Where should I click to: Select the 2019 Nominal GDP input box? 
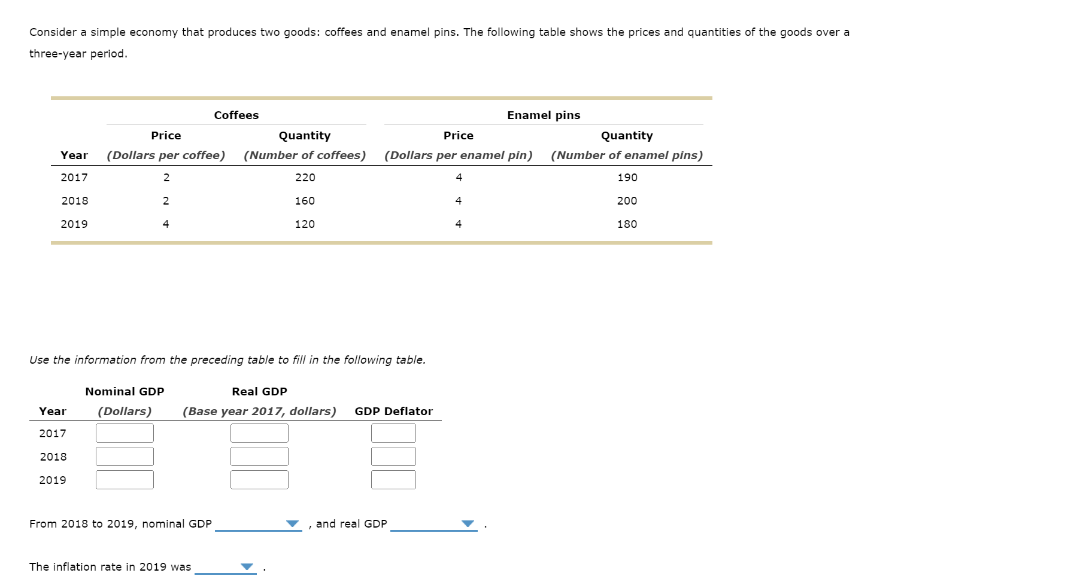point(124,479)
